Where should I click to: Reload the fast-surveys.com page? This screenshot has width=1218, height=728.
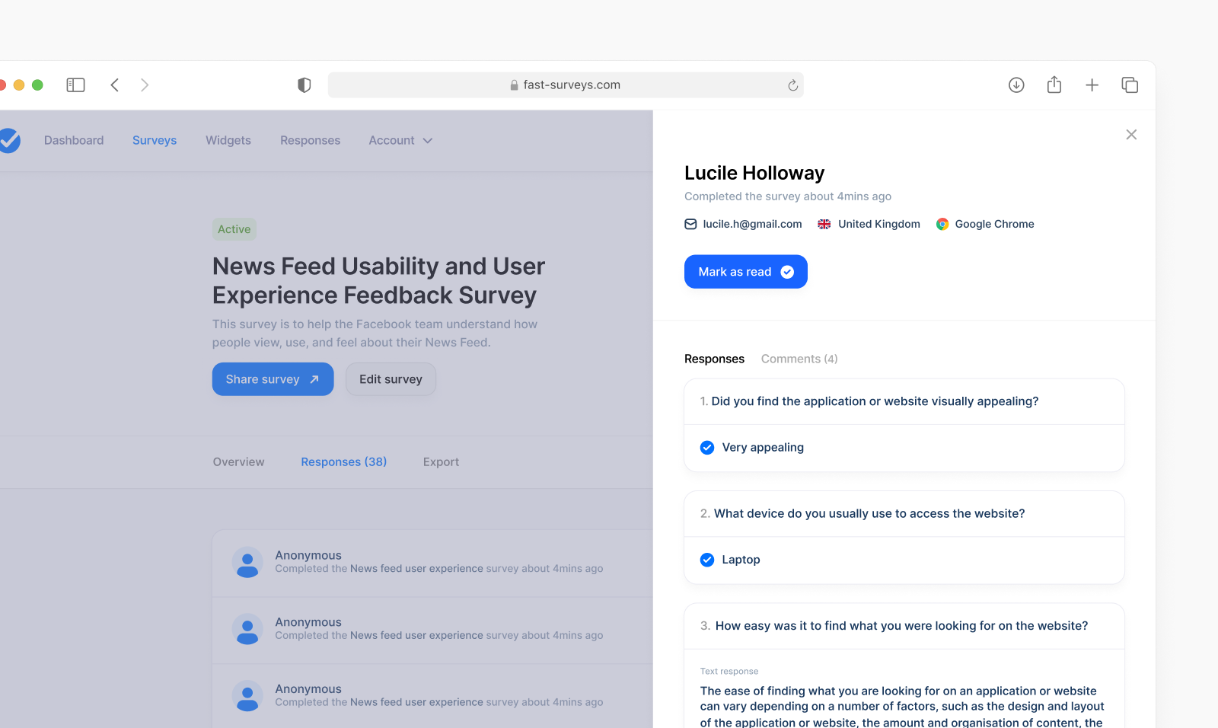click(x=792, y=85)
